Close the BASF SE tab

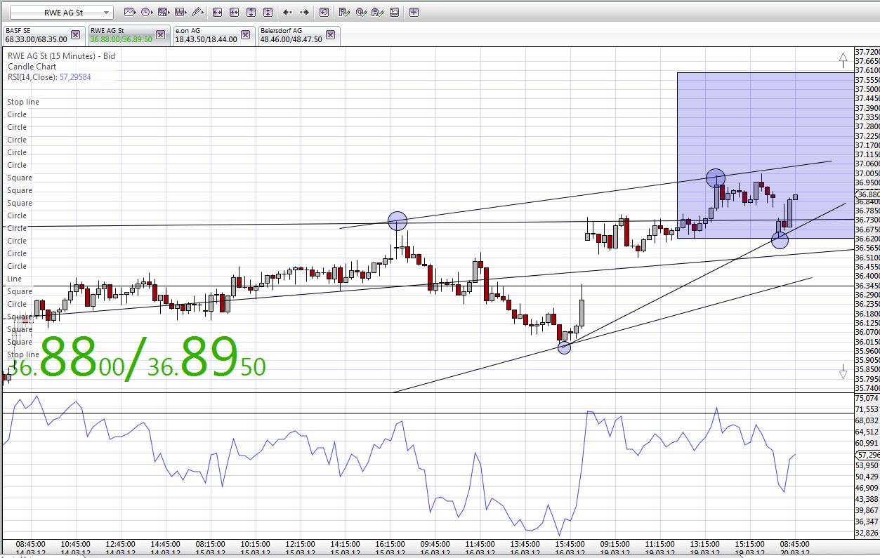(76, 34)
